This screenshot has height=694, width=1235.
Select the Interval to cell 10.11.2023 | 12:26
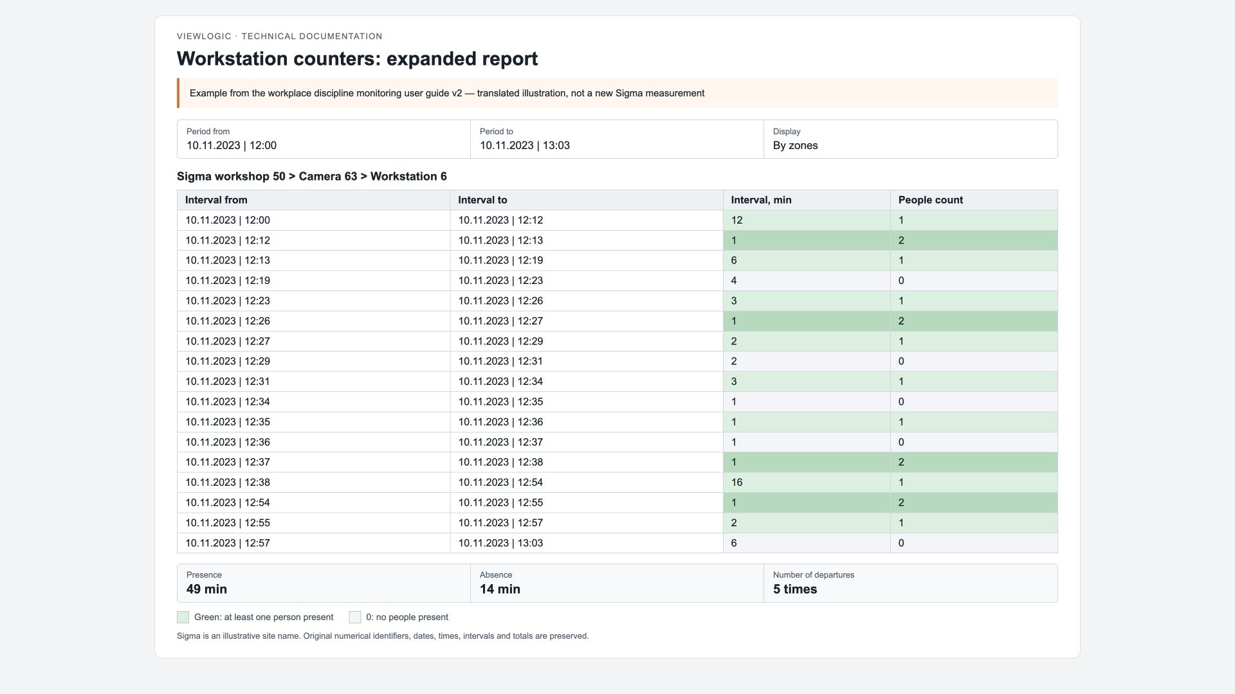tap(587, 301)
